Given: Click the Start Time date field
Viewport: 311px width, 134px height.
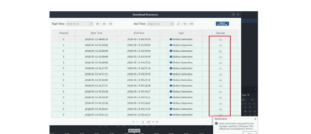Looking at the screenshot, I should click(x=77, y=24).
